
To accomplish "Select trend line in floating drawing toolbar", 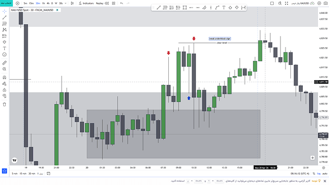I will tap(159, 8).
